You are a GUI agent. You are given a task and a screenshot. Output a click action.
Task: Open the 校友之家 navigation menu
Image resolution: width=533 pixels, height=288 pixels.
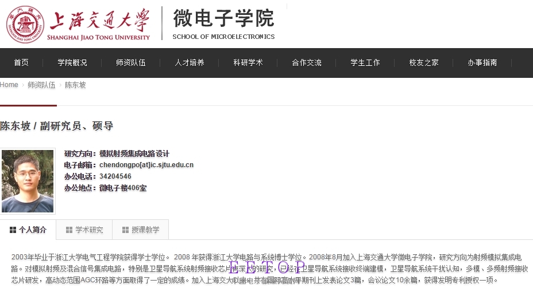click(x=424, y=62)
